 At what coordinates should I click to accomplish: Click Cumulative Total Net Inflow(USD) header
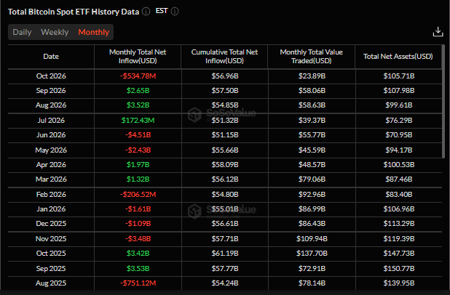pos(224,57)
